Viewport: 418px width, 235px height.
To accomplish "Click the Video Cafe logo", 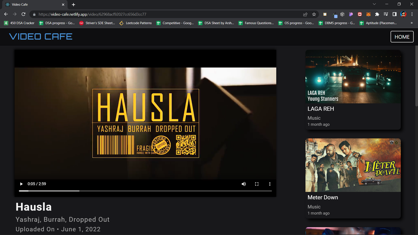I will tap(40, 37).
